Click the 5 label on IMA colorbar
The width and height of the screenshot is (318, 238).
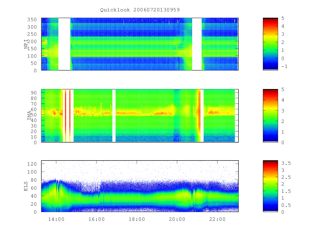click(x=282, y=89)
